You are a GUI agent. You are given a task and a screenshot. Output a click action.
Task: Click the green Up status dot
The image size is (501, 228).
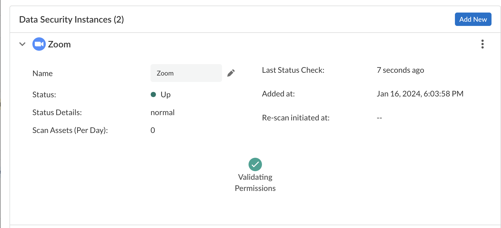pyautogui.click(x=153, y=94)
